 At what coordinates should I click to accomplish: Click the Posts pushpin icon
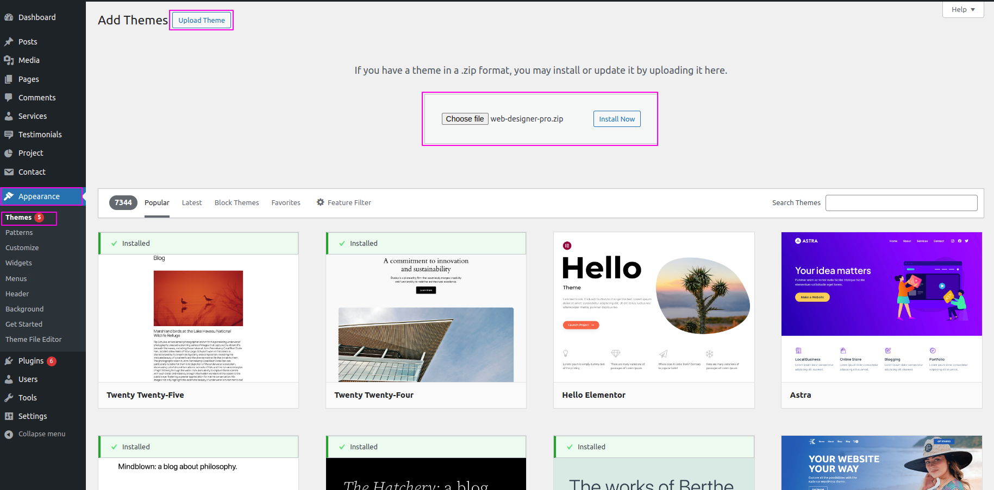pos(9,42)
